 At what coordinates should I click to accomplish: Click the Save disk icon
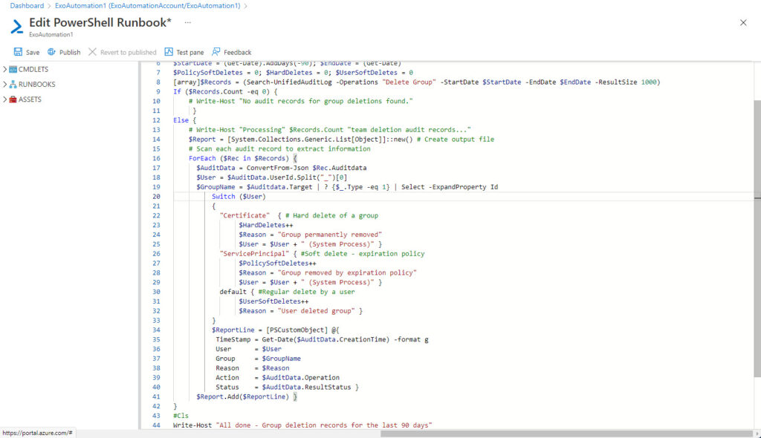[18, 51]
